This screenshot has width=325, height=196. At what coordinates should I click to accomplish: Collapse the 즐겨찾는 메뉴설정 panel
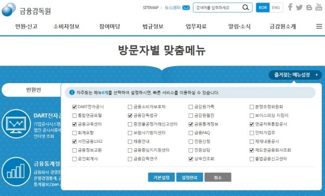295,75
